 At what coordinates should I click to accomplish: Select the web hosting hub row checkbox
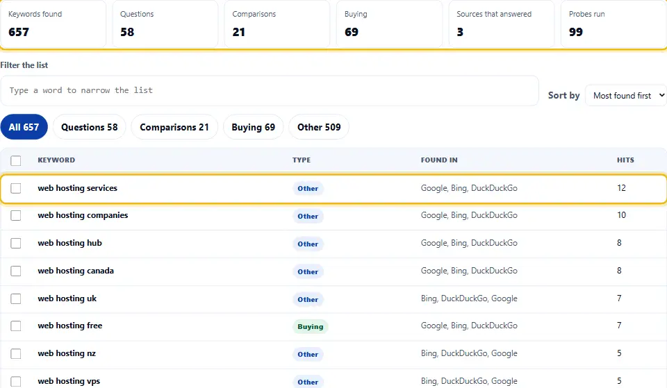pyautogui.click(x=16, y=243)
